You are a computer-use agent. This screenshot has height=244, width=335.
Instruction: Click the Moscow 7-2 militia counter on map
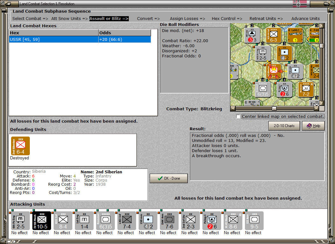click(x=306, y=89)
